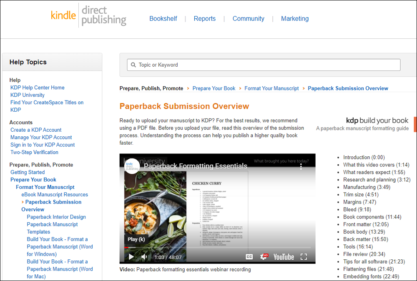This screenshot has width=417, height=281.
Task: Open Build Your Book for Word for Mac
Action: 60,269
